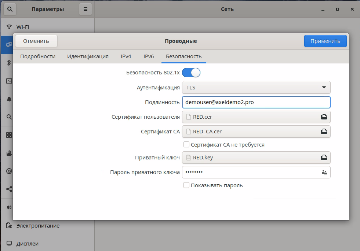
Task: Click the password storage icon in key password field
Action: [324, 172]
